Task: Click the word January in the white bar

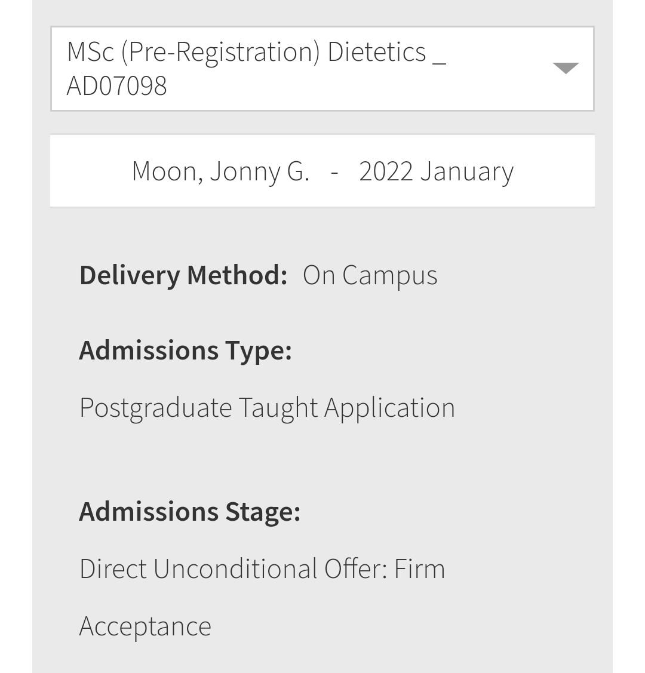Action: tap(466, 172)
